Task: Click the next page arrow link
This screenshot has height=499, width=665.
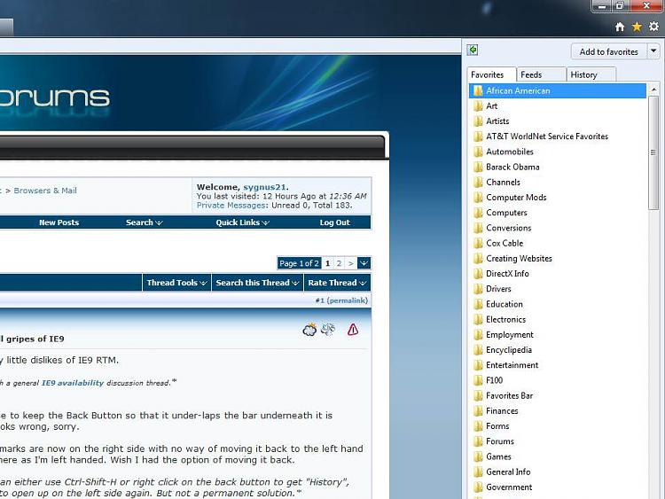Action: [351, 263]
